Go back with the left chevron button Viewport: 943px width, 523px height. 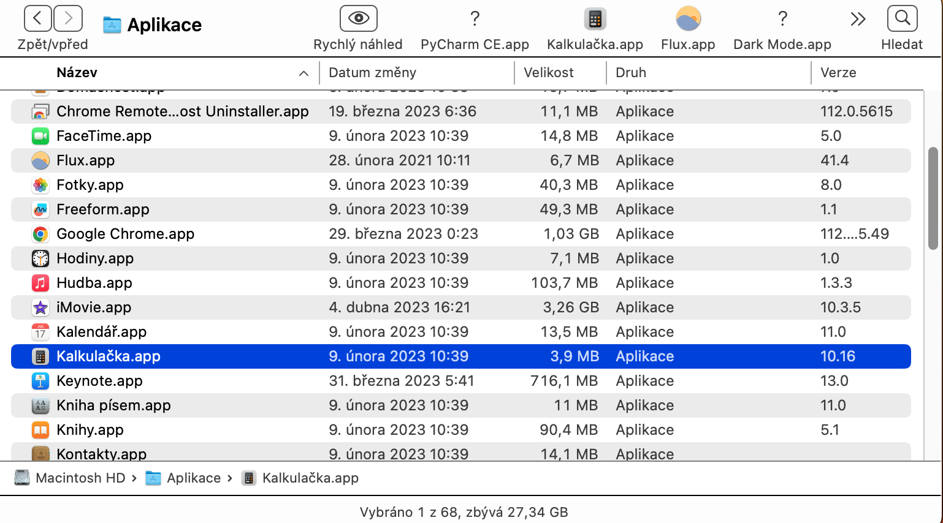point(37,18)
